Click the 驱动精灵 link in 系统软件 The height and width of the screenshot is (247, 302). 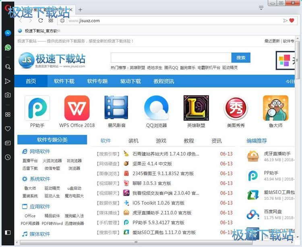(x=52, y=188)
